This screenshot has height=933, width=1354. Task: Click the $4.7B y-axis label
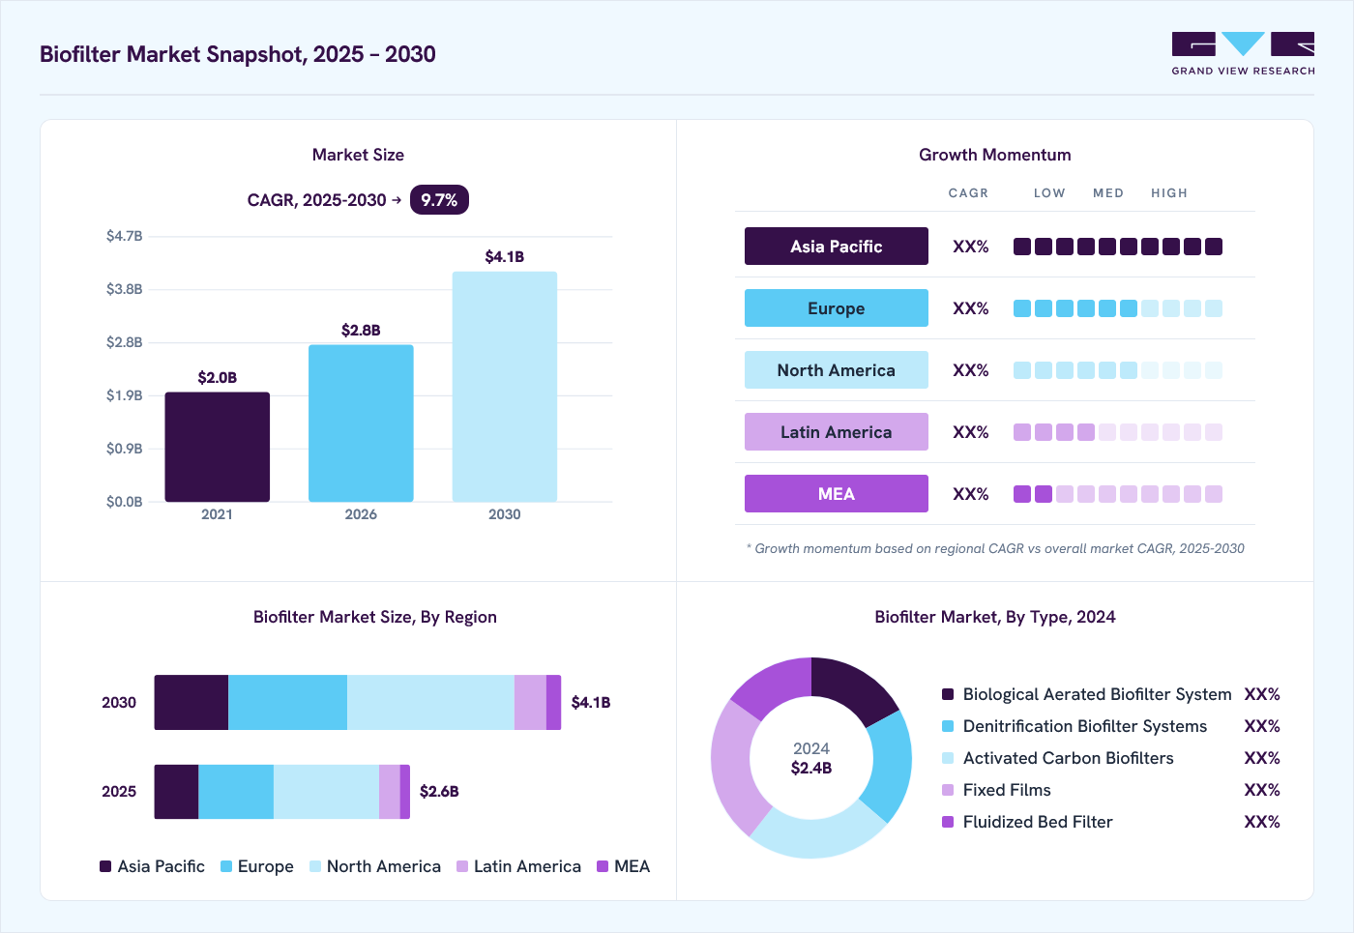pyautogui.click(x=124, y=236)
